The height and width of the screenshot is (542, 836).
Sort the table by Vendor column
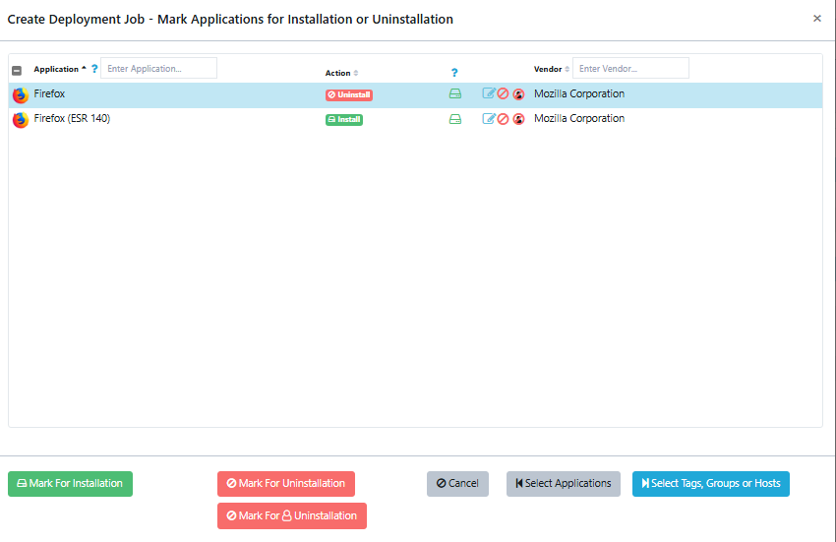(x=548, y=69)
